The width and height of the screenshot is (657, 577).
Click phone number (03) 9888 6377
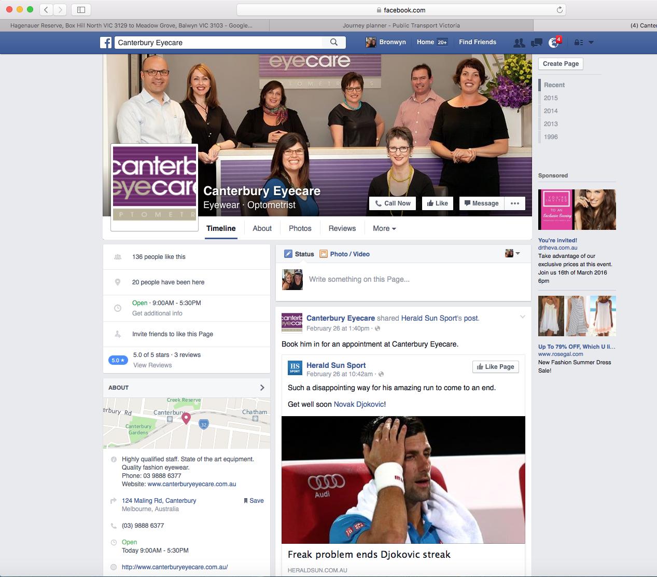143,526
